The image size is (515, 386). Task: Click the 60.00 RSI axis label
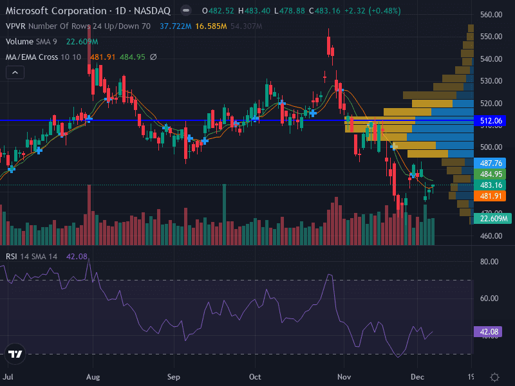pos(489,299)
